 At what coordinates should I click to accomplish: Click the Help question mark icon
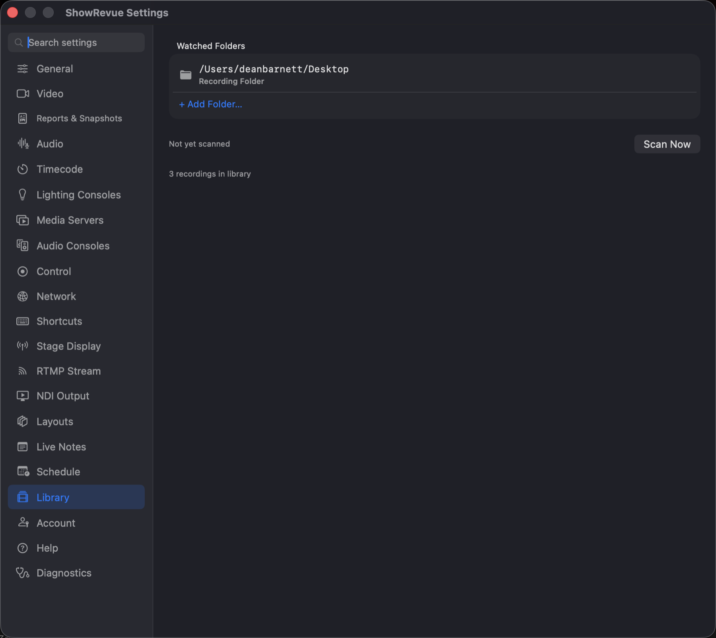pyautogui.click(x=23, y=548)
